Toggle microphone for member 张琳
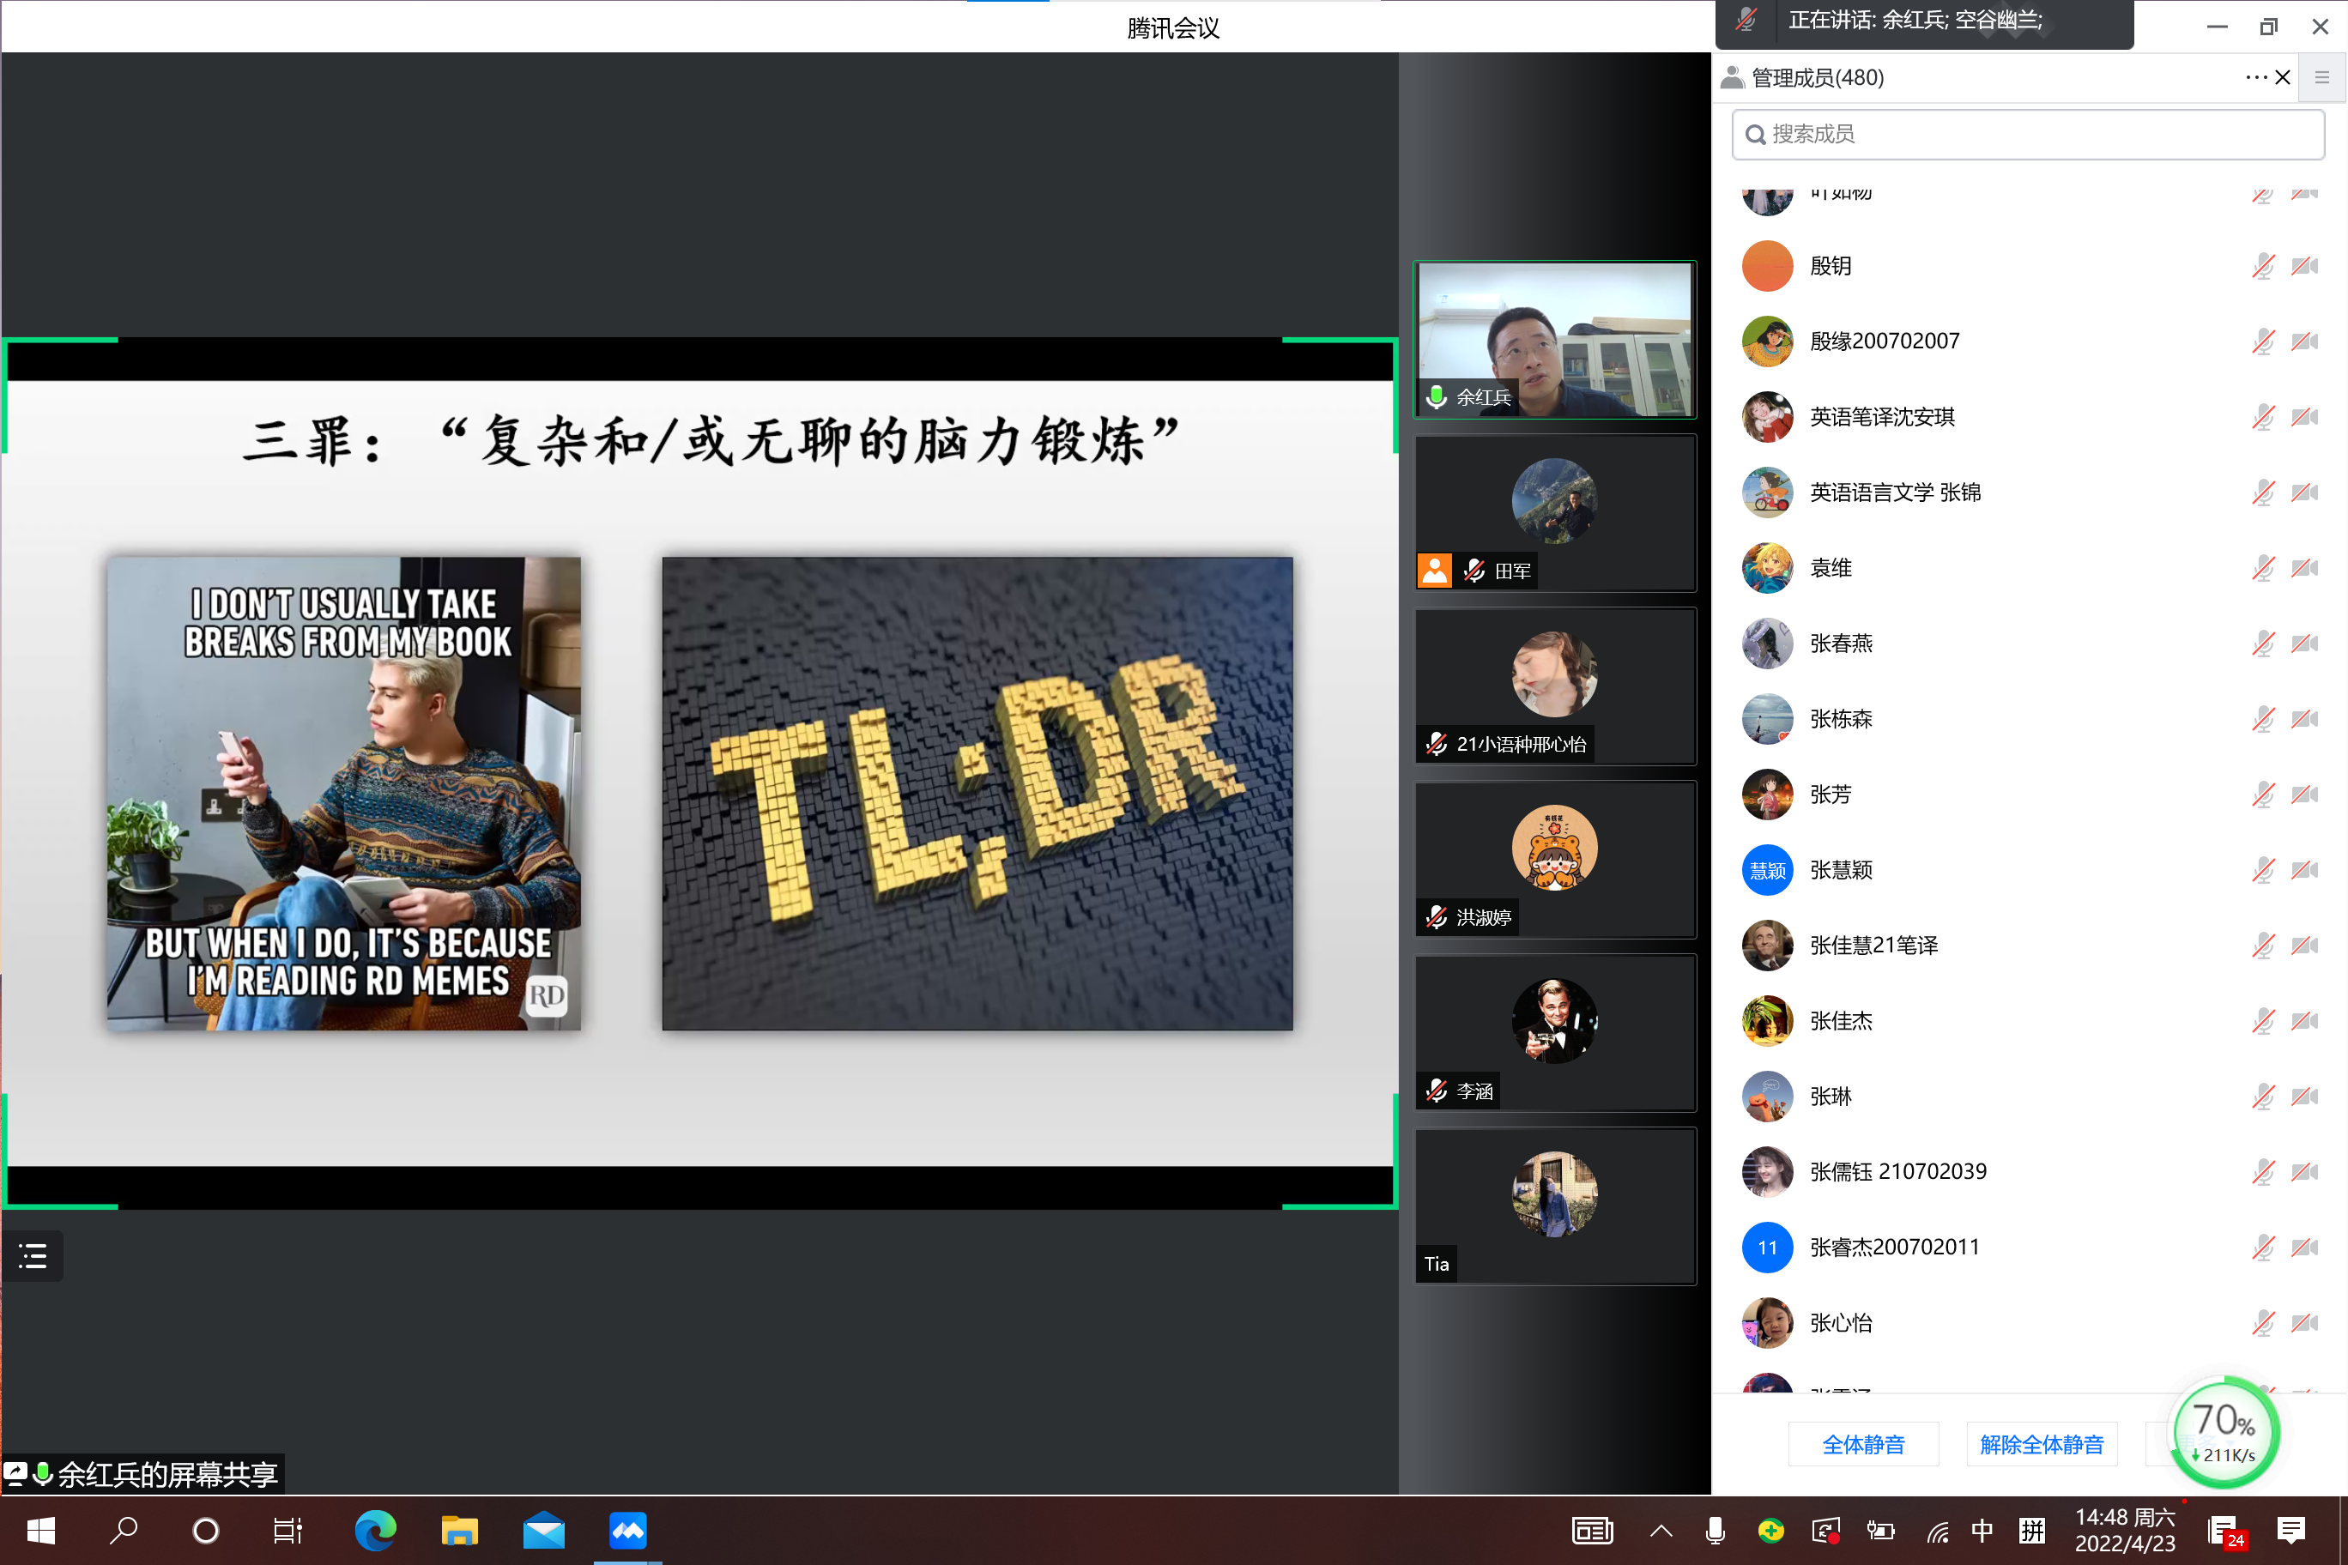The width and height of the screenshot is (2348, 1565). [2262, 1097]
